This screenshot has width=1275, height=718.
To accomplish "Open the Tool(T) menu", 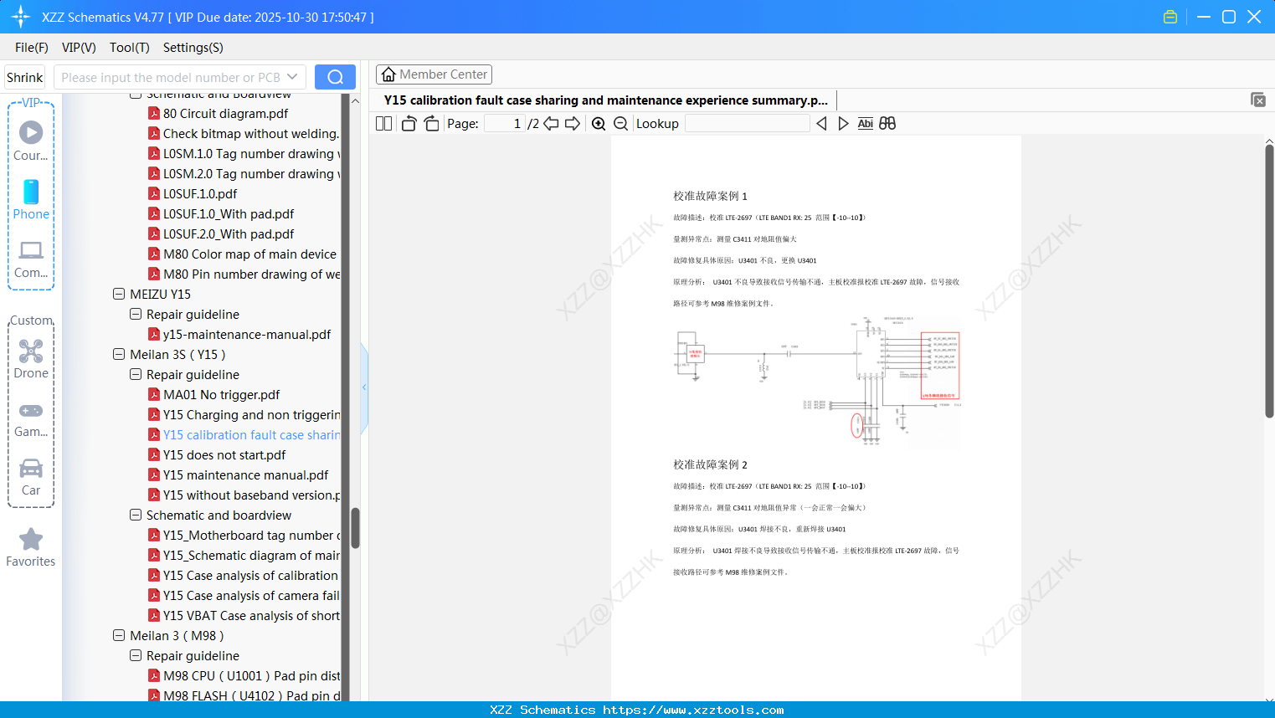I will [130, 48].
